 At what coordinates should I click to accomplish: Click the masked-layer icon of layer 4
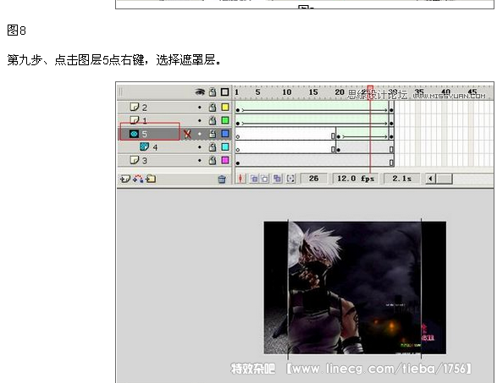click(x=144, y=147)
